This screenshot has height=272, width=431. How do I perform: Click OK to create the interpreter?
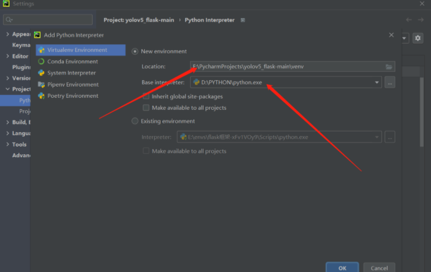tap(342, 267)
